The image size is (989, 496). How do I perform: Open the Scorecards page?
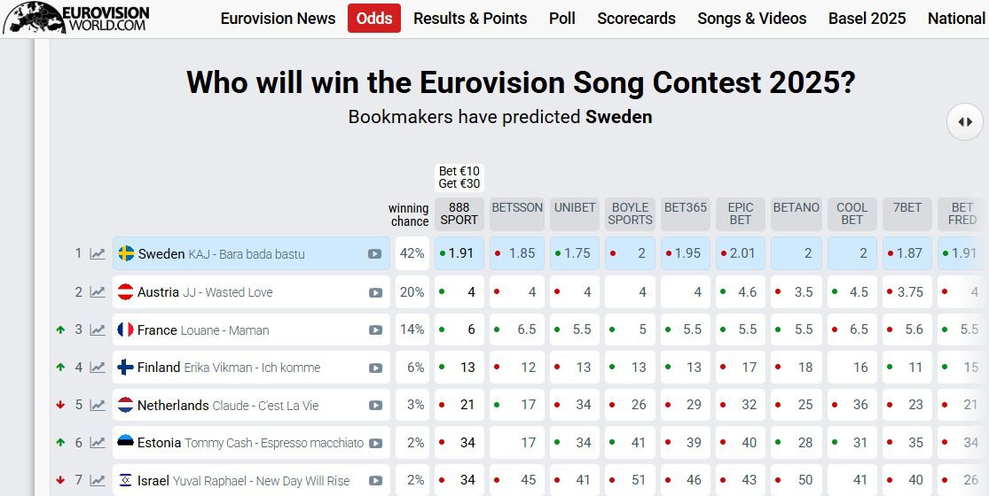[x=636, y=19]
